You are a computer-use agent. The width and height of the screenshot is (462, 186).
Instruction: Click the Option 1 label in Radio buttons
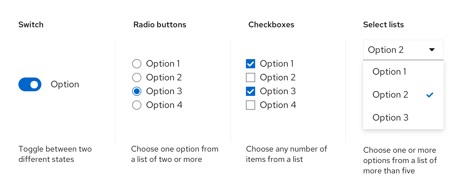pyautogui.click(x=163, y=64)
